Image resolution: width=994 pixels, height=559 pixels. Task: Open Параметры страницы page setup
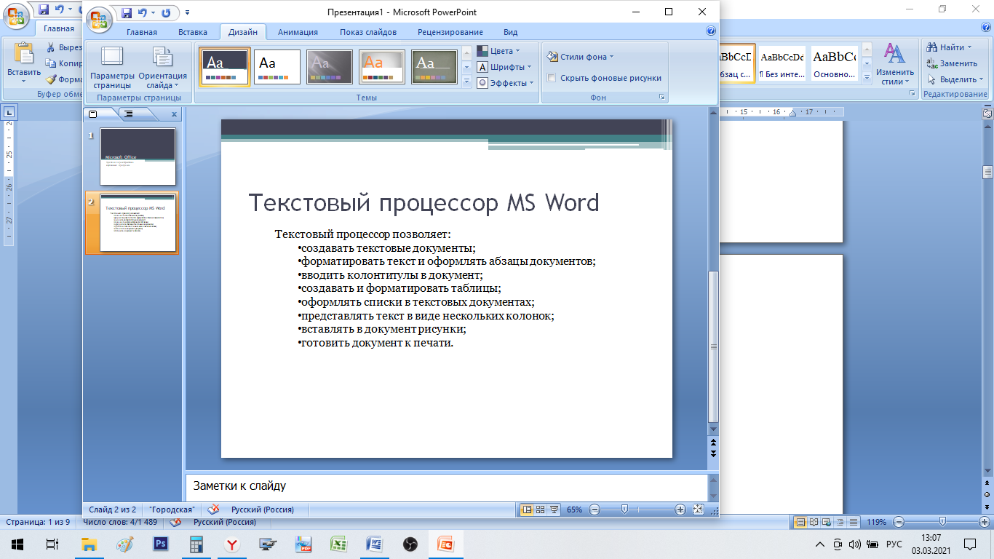point(112,68)
